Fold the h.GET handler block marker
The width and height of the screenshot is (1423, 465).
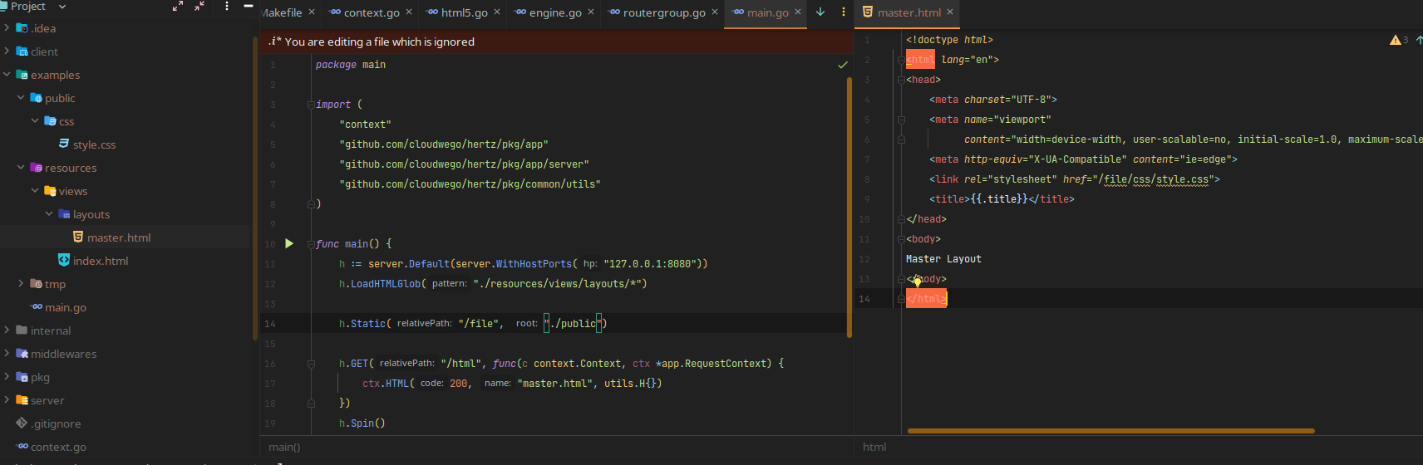tap(311, 364)
